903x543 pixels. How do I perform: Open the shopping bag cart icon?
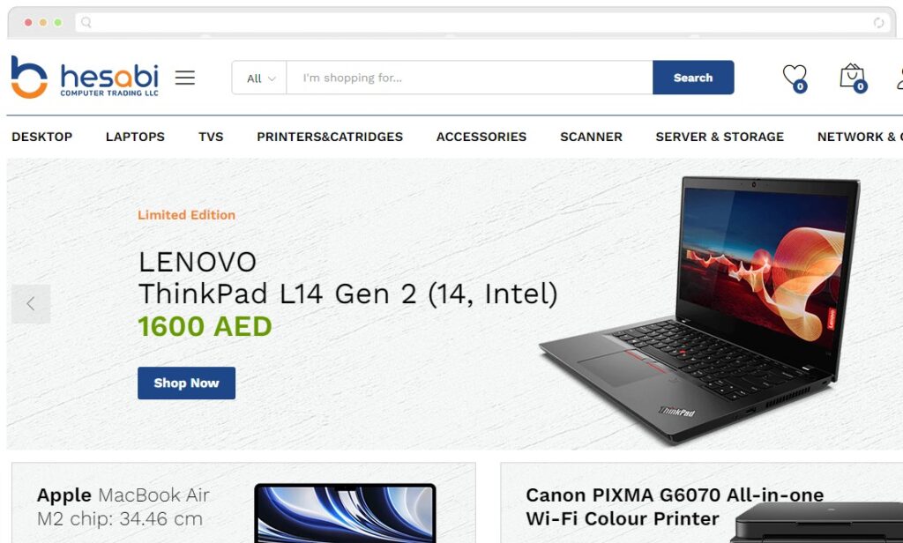coord(853,78)
